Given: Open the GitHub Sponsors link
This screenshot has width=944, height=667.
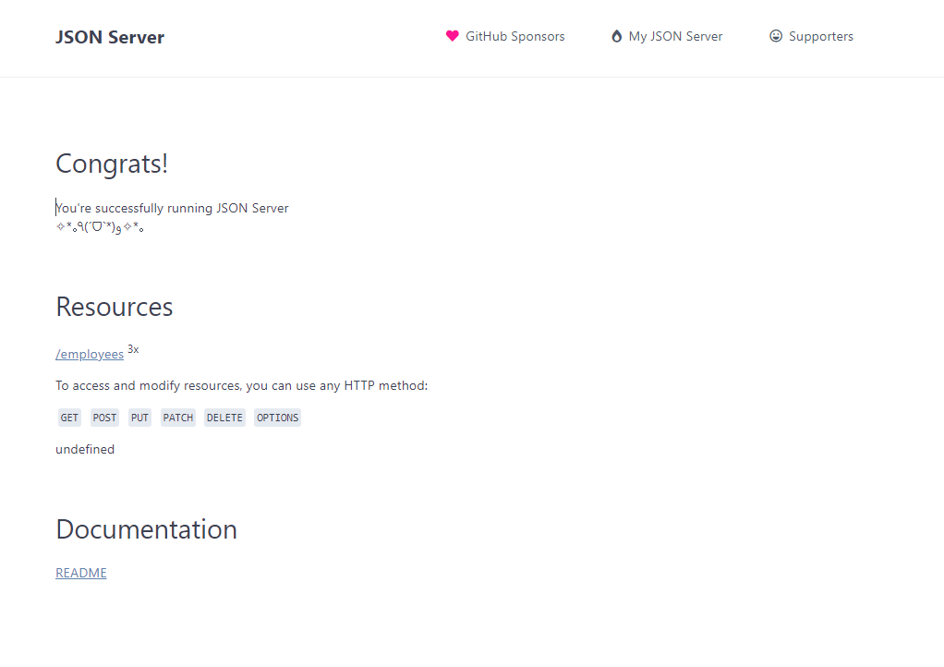Looking at the screenshot, I should point(514,36).
